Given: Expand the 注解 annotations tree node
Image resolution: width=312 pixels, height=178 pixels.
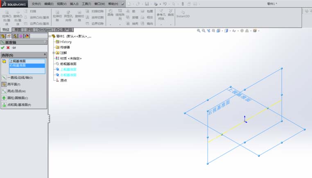Looking at the screenshot, I should pos(53,53).
